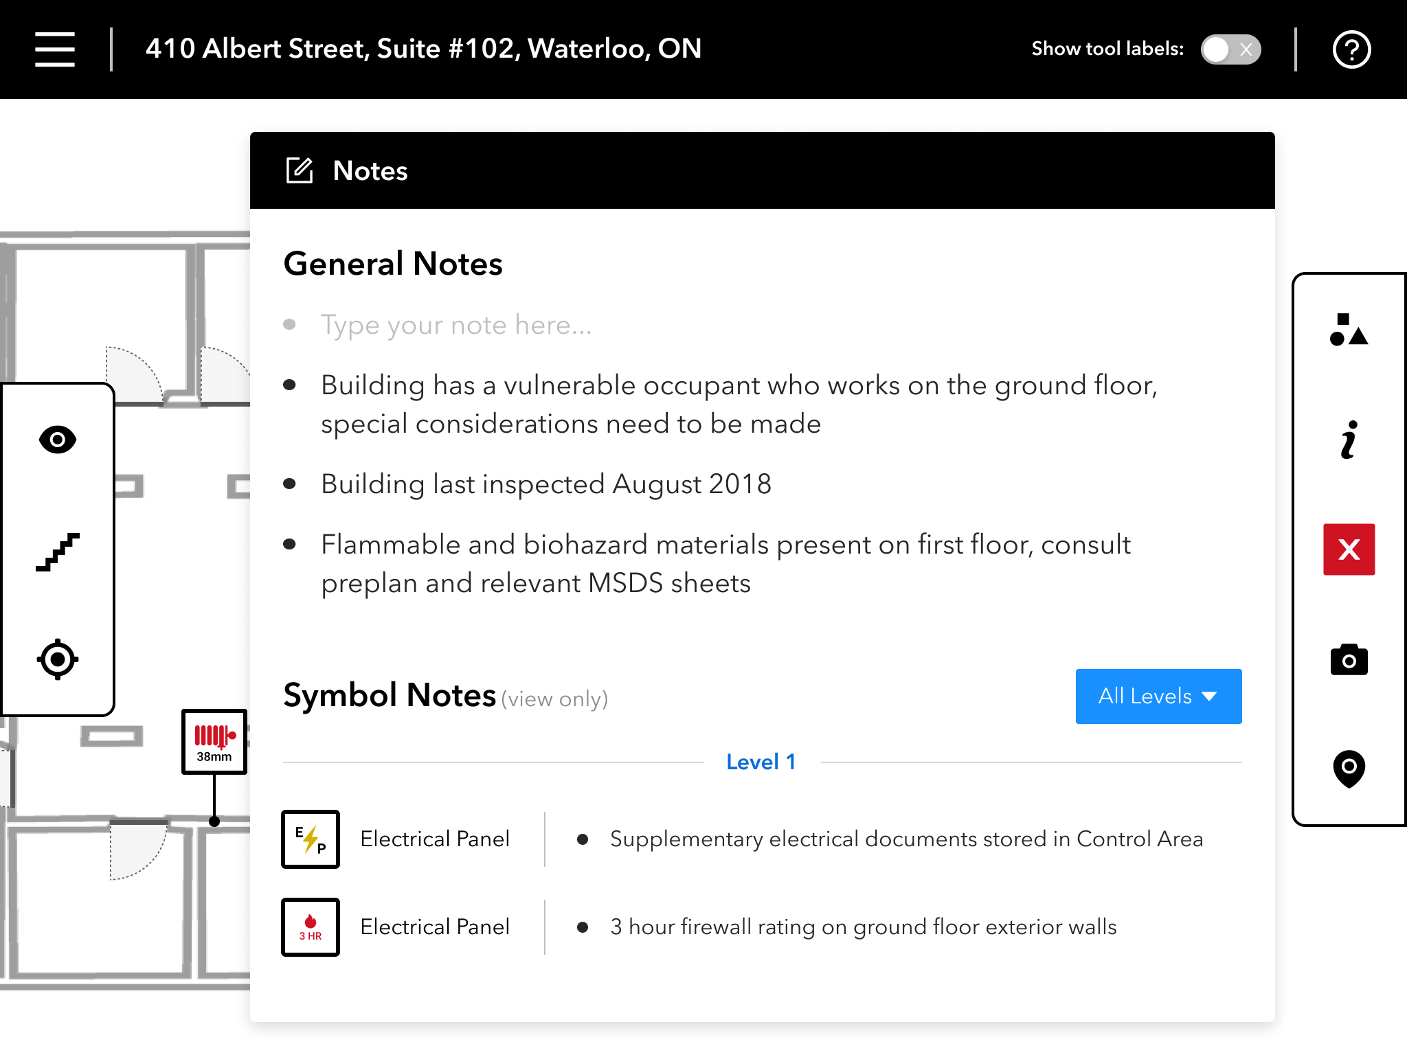The image size is (1407, 1055).
Task: Click the Notes panel edit icon
Action: click(300, 170)
